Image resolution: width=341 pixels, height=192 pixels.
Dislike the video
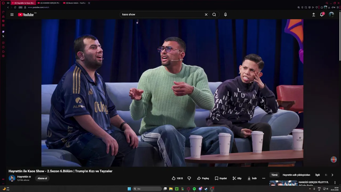tap(189, 178)
